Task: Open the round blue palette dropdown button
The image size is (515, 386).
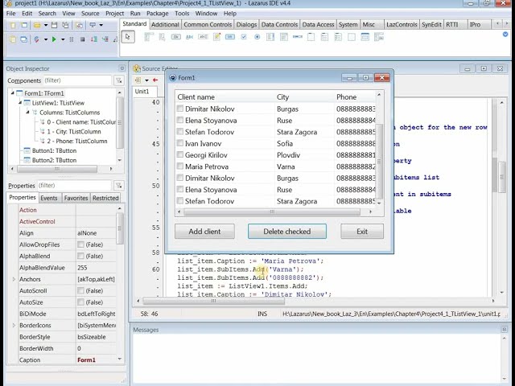Action: (x=505, y=35)
